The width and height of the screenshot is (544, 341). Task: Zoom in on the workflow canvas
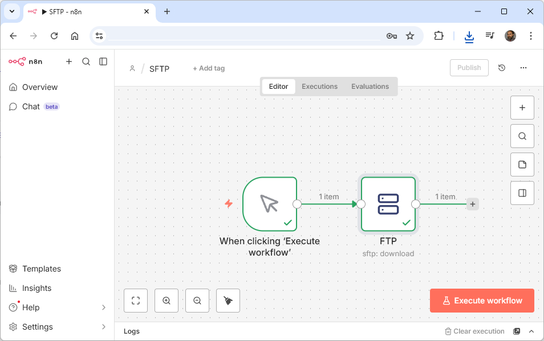click(x=167, y=301)
